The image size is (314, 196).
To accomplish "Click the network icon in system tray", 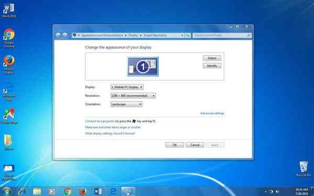I will [x=271, y=192].
